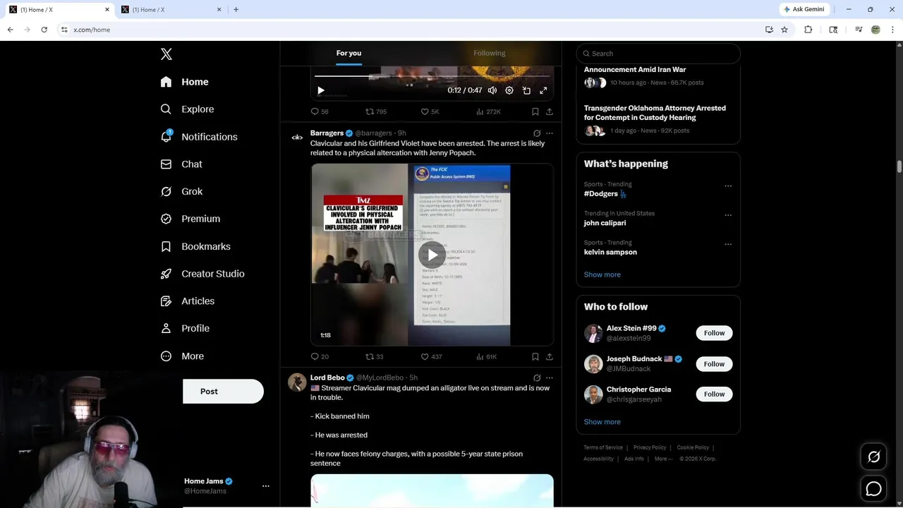Screen dimensions: 903x508
Task: Open Creator Studio in sidebar
Action: tap(202, 274)
